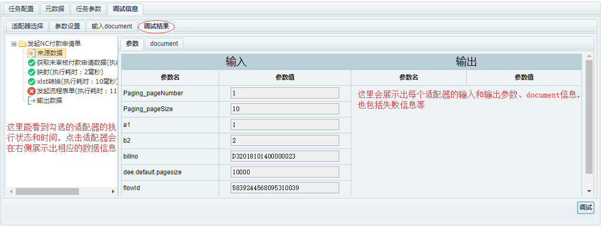
Task: Click the dee.default.pagesize parameter name
Action: coord(153,172)
